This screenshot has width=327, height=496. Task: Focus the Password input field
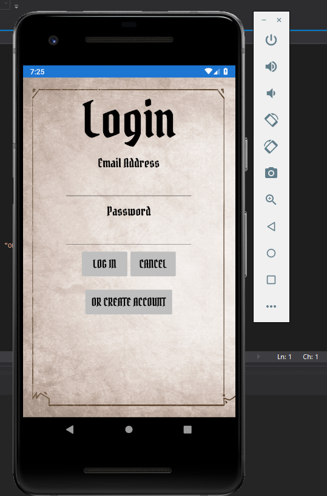(x=129, y=233)
